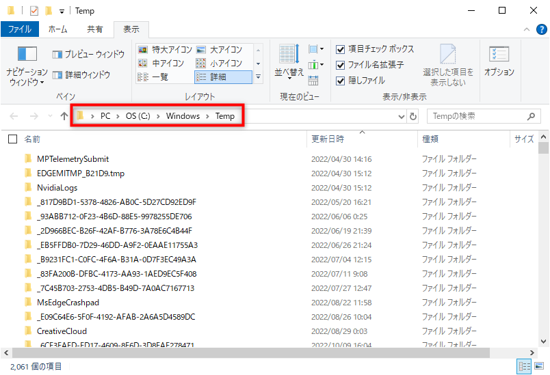Click the Properties quick access icon in title bar

[x=34, y=11]
